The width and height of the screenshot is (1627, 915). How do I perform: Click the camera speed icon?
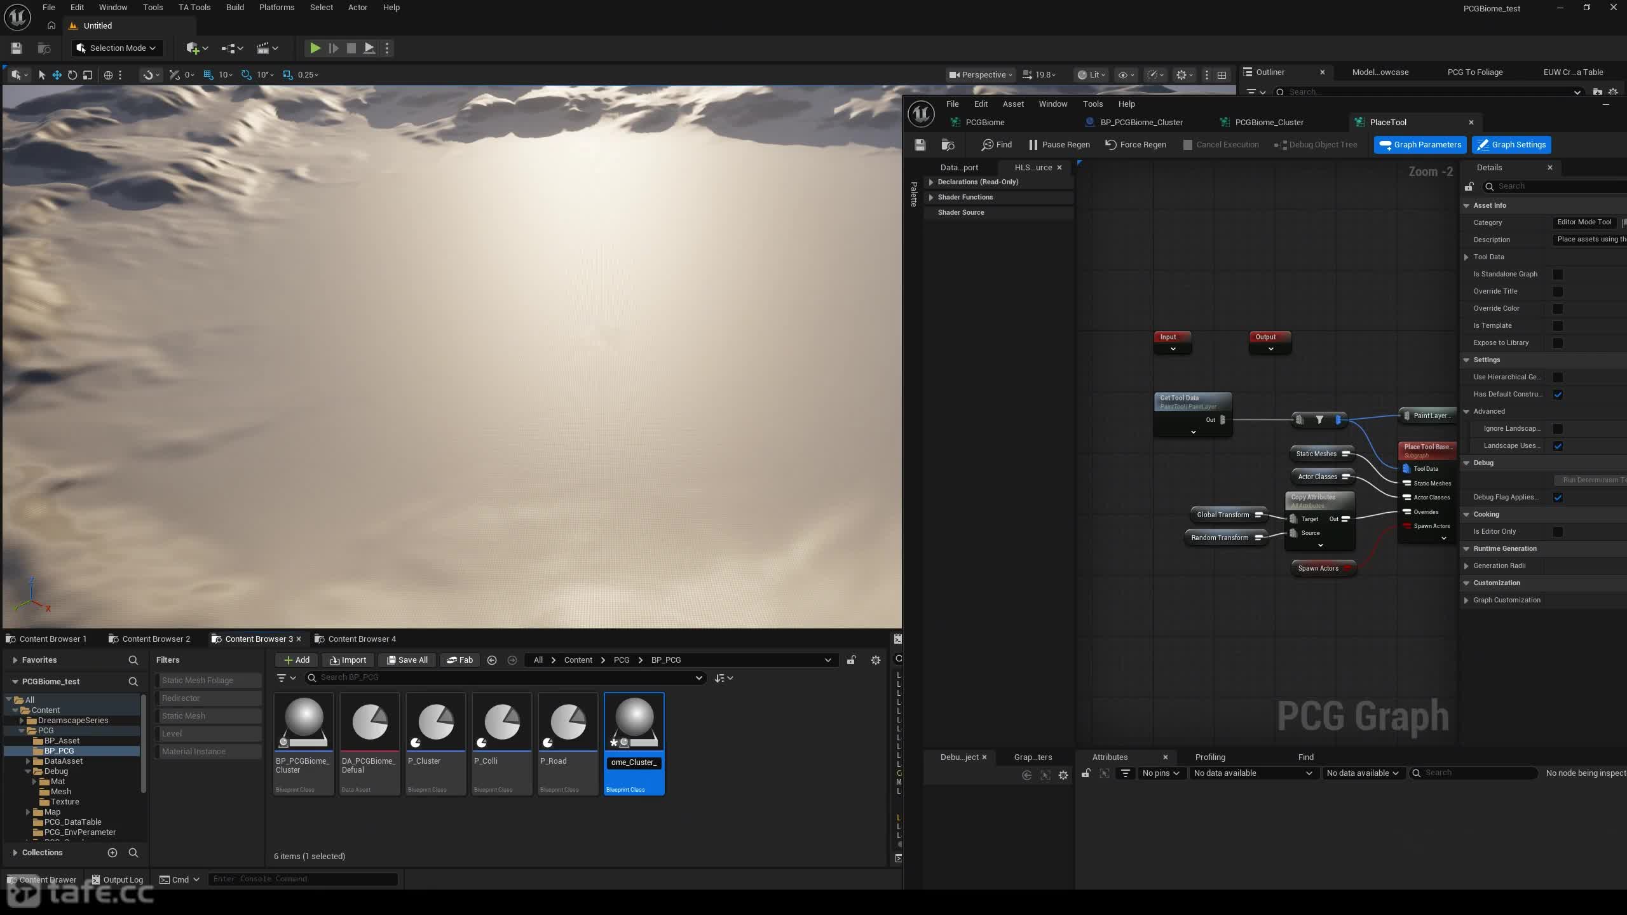[1027, 75]
